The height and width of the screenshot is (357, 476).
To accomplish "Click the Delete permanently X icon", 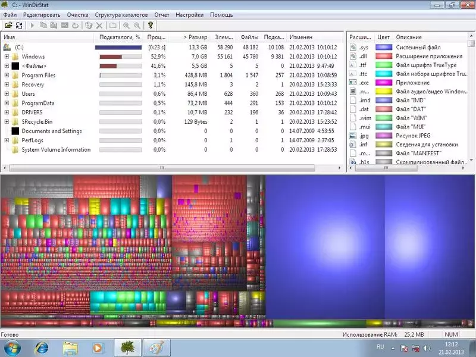I will 99,25.
